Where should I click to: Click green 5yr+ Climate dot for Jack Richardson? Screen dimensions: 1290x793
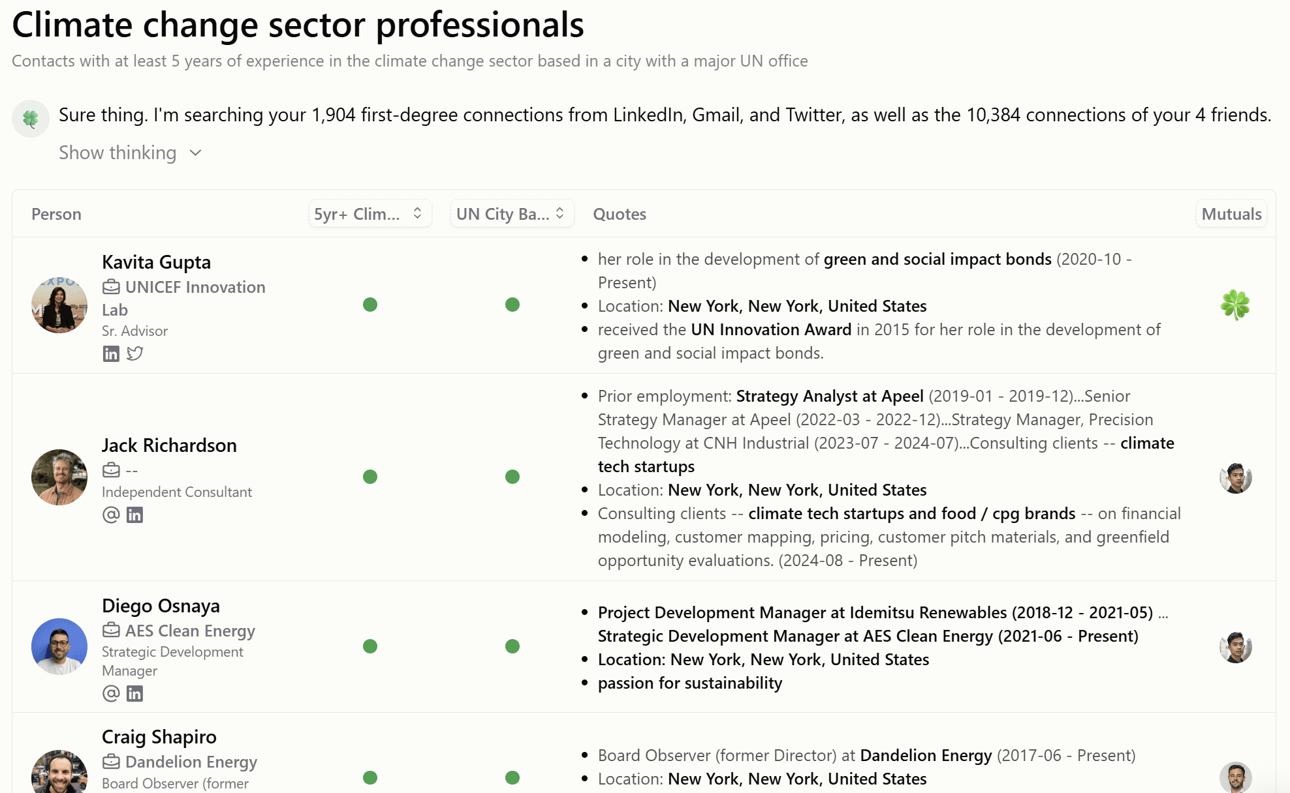370,477
